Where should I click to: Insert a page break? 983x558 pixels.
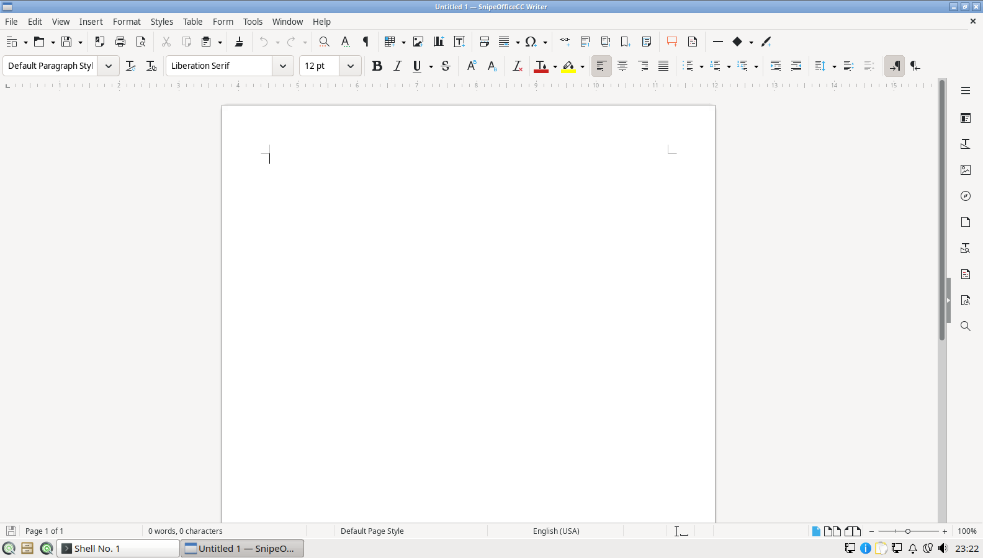coord(485,42)
